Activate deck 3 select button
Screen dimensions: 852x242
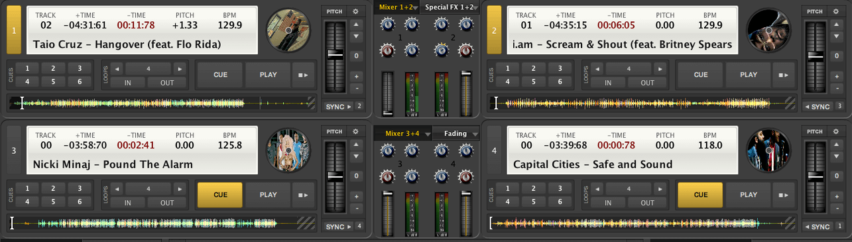click(14, 151)
